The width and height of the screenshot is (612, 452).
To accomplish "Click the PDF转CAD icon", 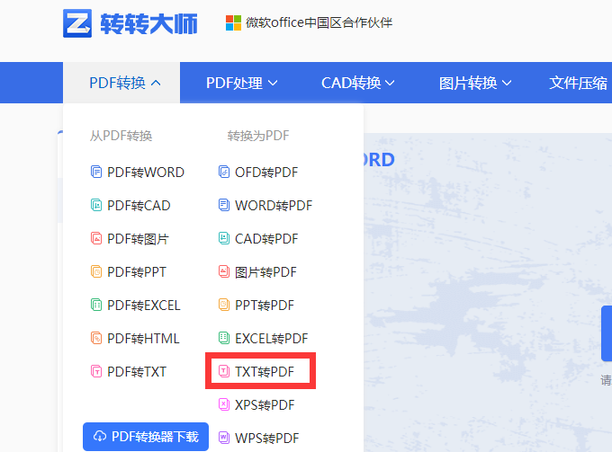I will 96,205.
